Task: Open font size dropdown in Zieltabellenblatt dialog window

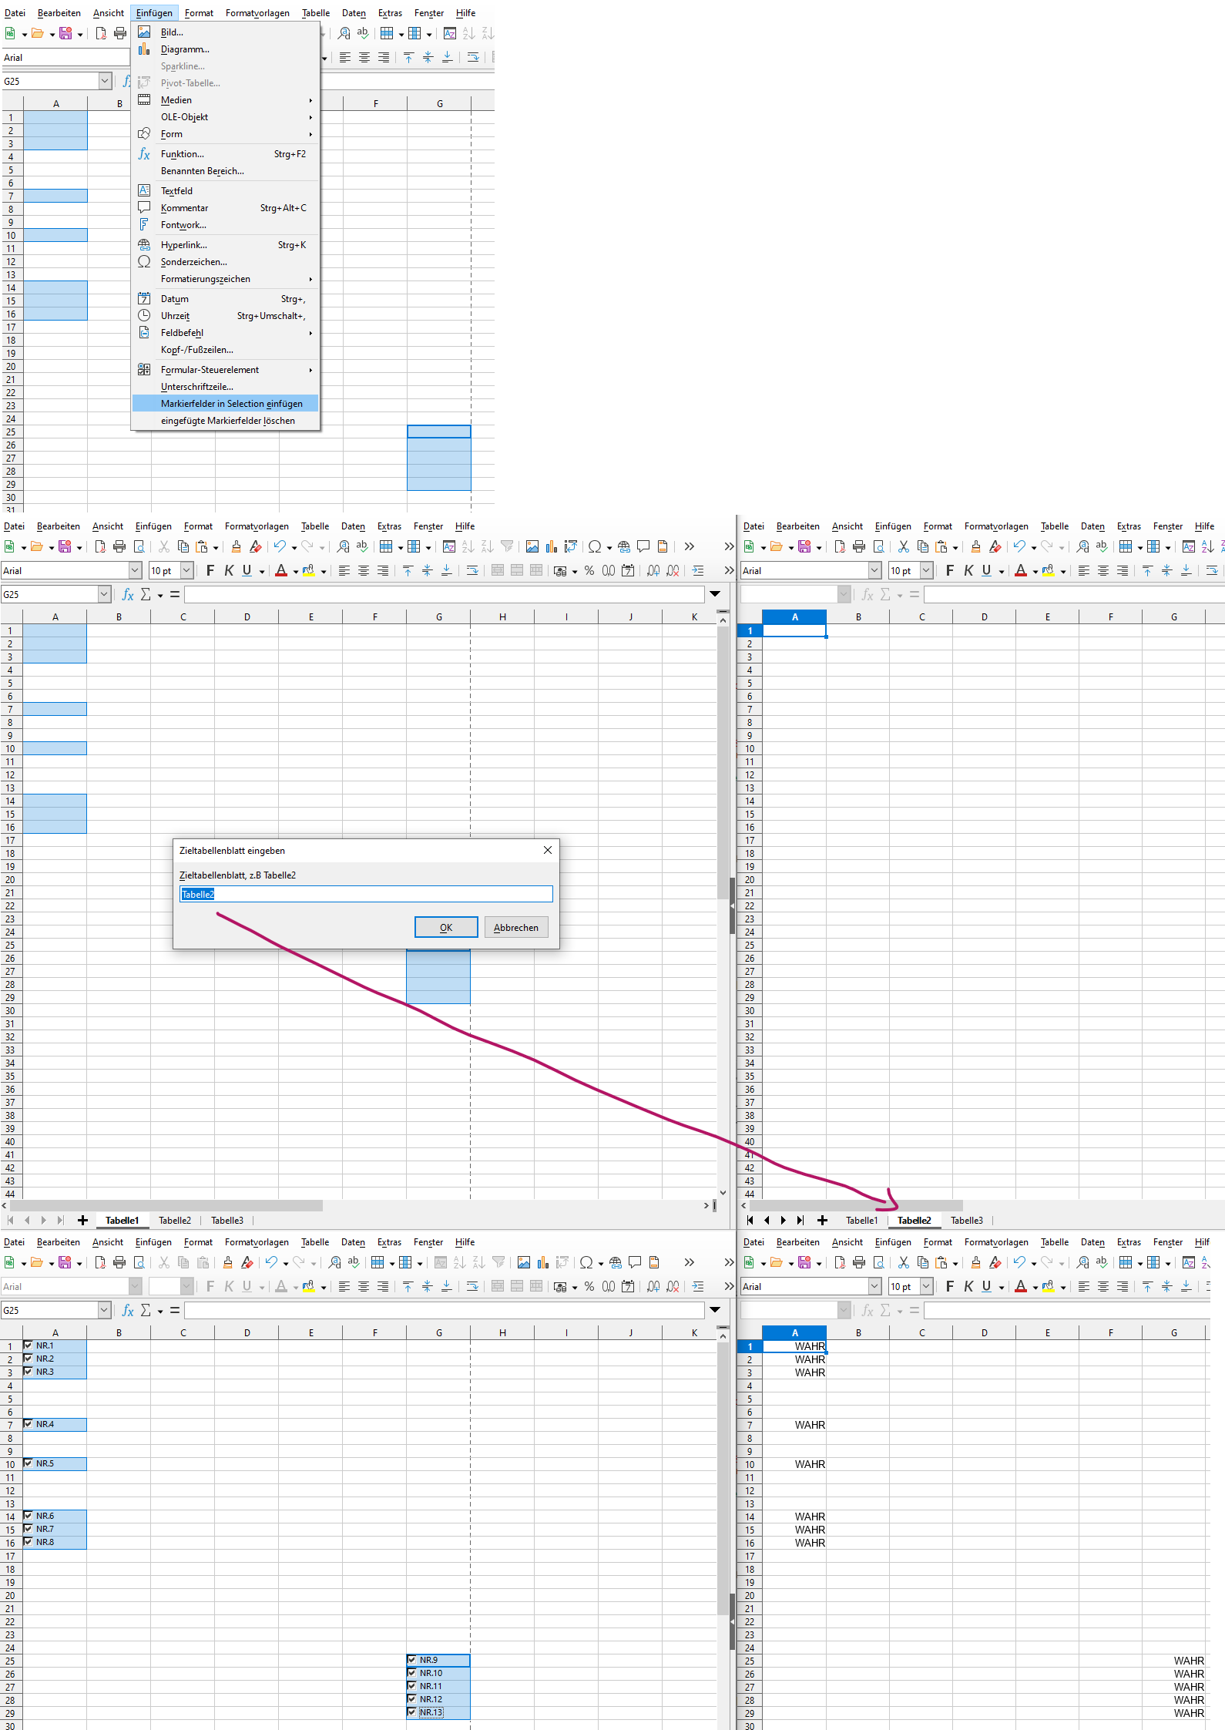Action: pyautogui.click(x=186, y=570)
